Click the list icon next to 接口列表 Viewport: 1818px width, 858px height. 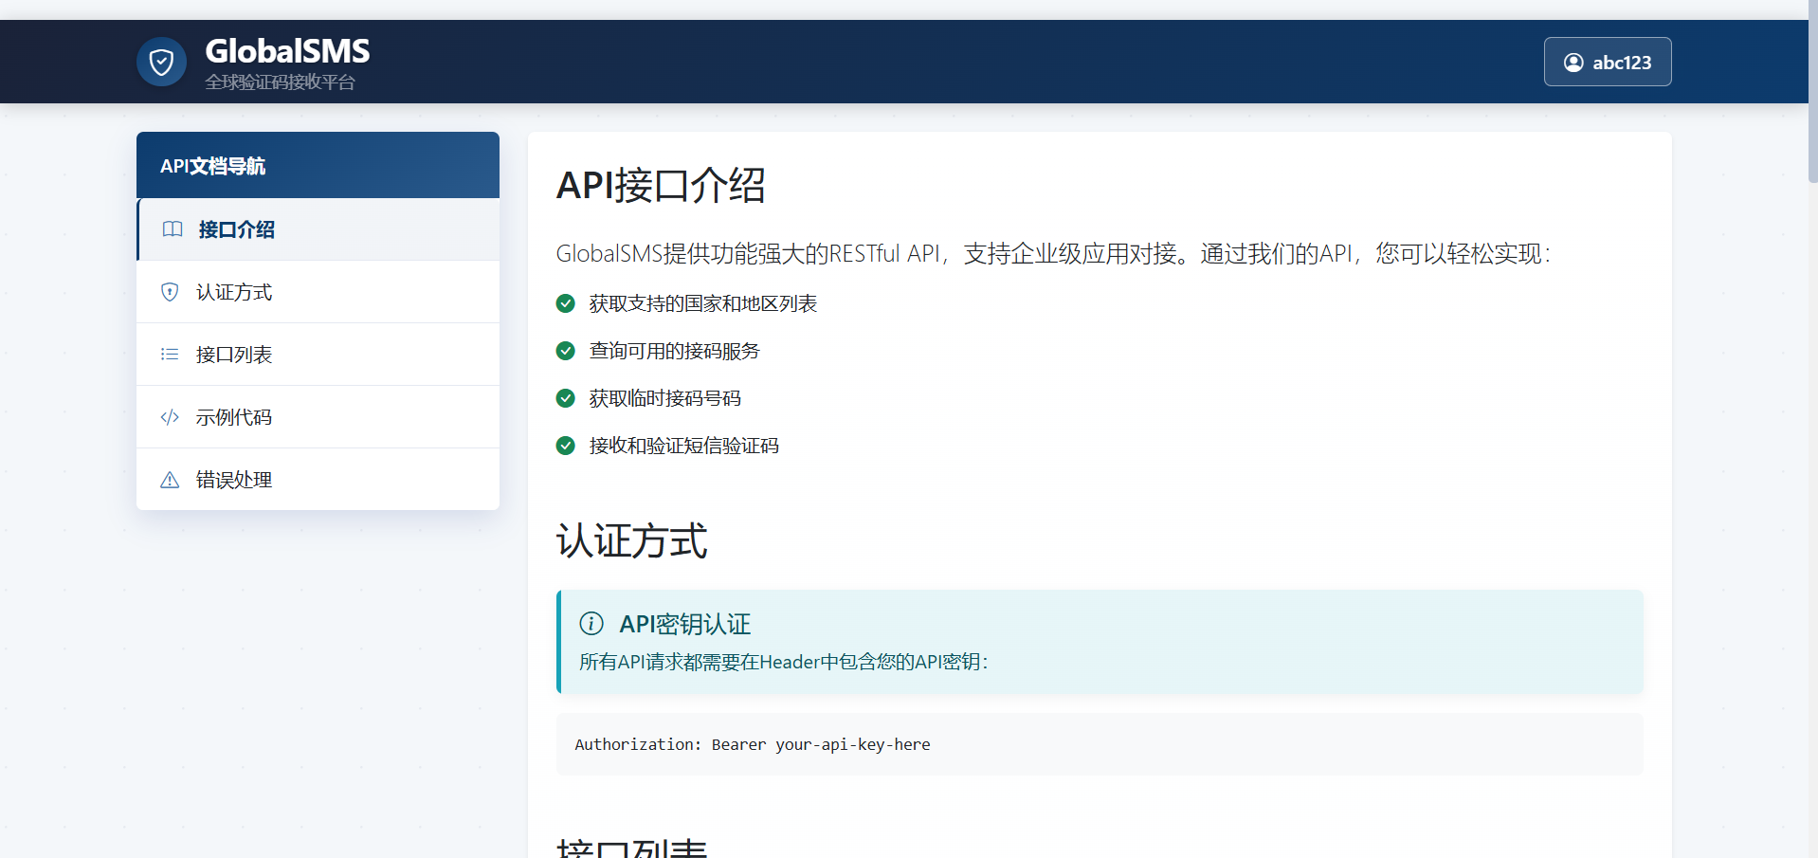pos(170,355)
